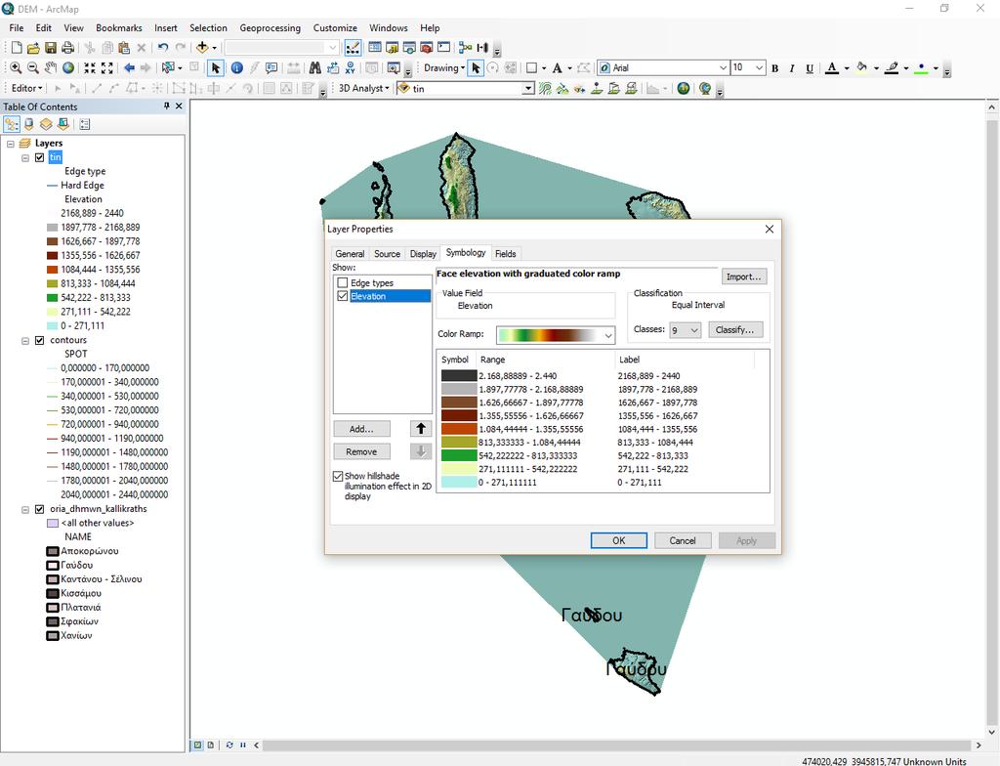Collapse oria_dhmwn_kallikraths layer legend

[x=25, y=509]
